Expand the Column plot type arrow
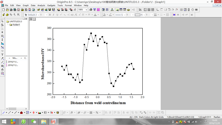This screenshot has height=125, width=222. coord(24,113)
